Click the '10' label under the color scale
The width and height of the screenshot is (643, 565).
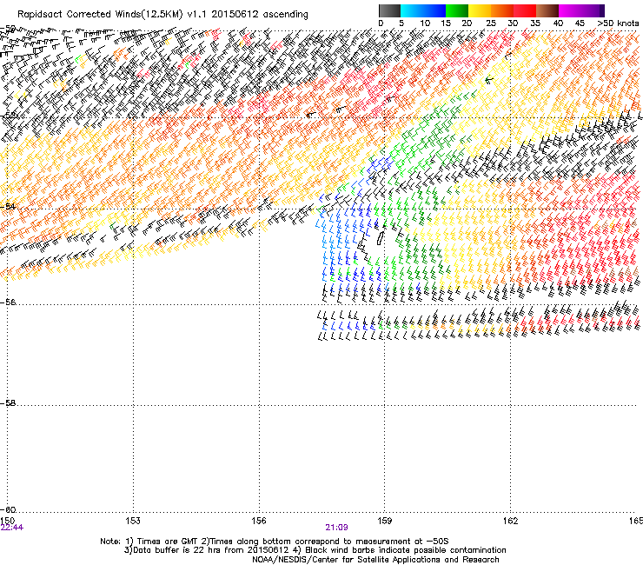coord(425,23)
